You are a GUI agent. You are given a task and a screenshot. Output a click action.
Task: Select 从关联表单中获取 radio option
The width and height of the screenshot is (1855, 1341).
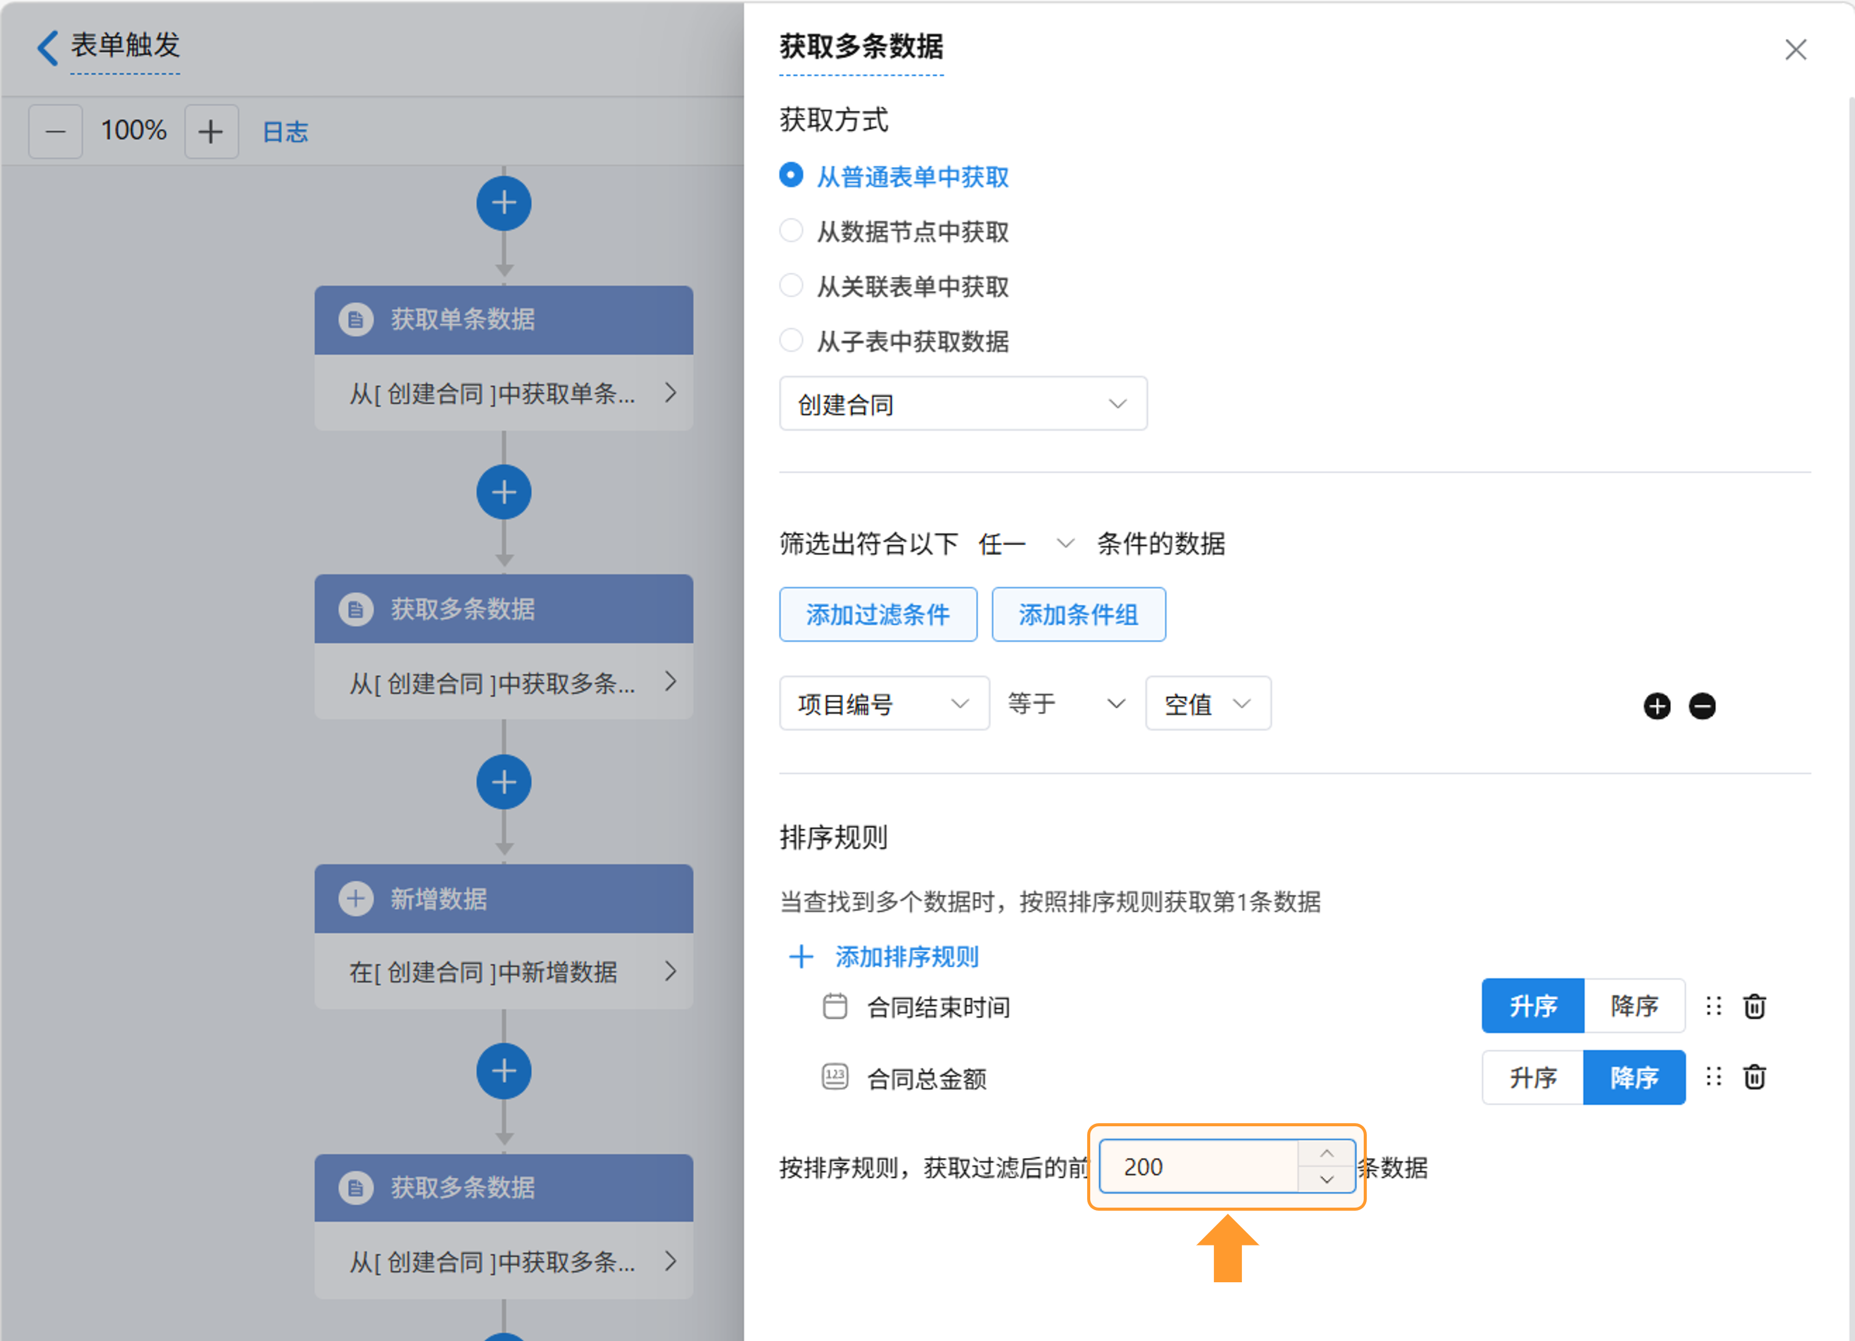pyautogui.click(x=791, y=286)
